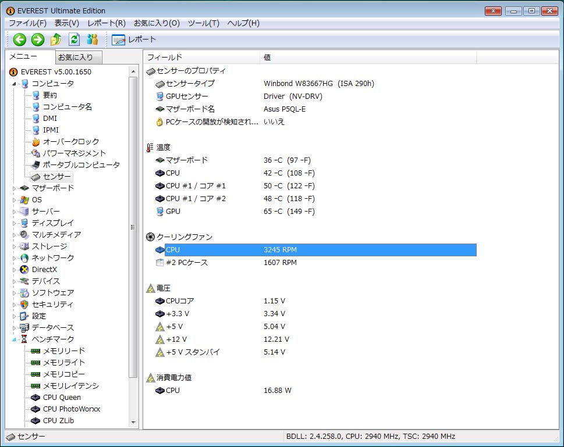Open the ファイル(F) menu

pyautogui.click(x=27, y=23)
